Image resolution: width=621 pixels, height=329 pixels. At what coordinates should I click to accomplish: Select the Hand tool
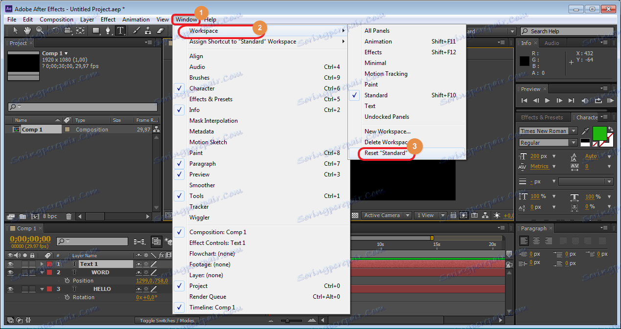pos(28,30)
